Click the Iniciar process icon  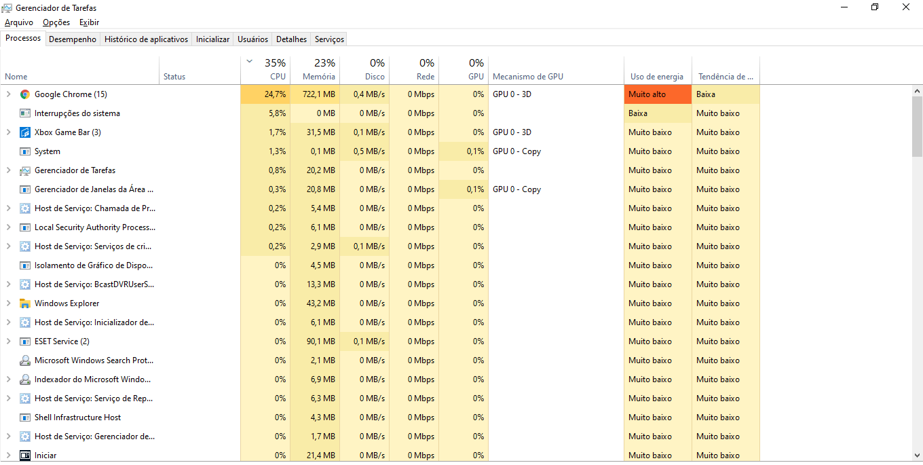click(25, 455)
